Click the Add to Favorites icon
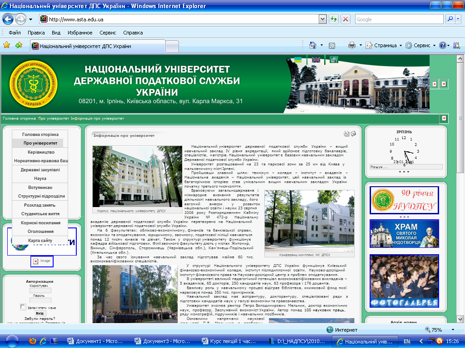The height and width of the screenshot is (348, 465). (19, 45)
